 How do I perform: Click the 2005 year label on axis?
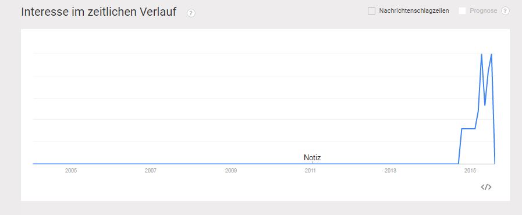coord(70,171)
